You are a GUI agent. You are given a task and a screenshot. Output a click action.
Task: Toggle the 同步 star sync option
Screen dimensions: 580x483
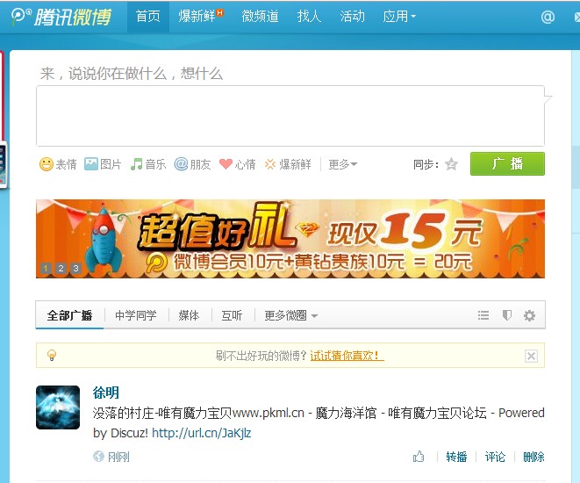pyautogui.click(x=451, y=164)
